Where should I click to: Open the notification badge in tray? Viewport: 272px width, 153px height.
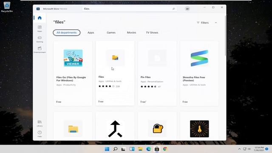point(267,149)
